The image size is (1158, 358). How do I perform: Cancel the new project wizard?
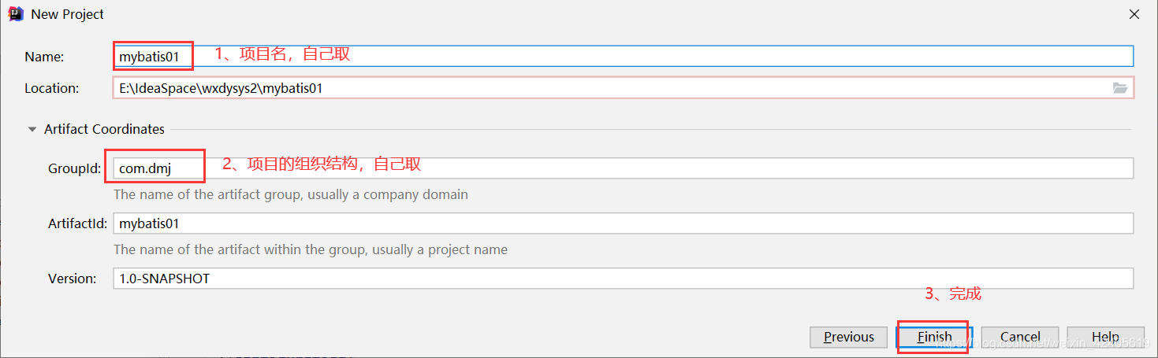click(x=1020, y=337)
